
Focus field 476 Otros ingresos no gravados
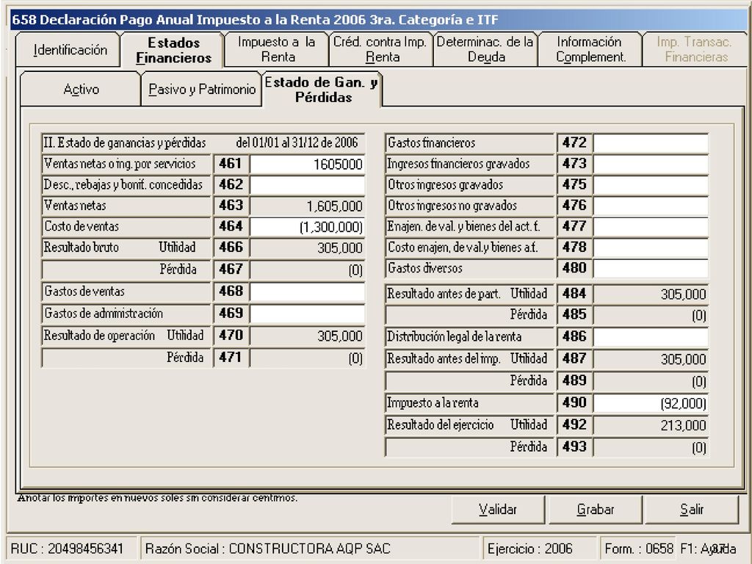click(651, 206)
